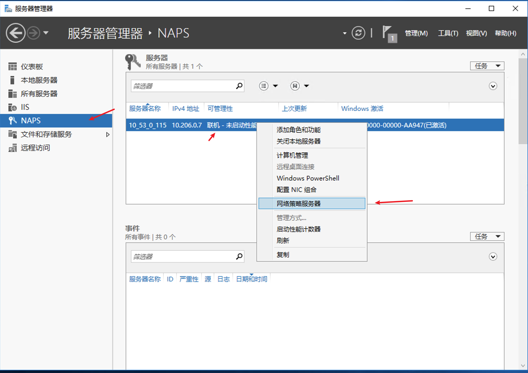Viewport: 528px width, 373px height.
Task: Click the refresh icon in the top bar
Action: (x=358, y=33)
